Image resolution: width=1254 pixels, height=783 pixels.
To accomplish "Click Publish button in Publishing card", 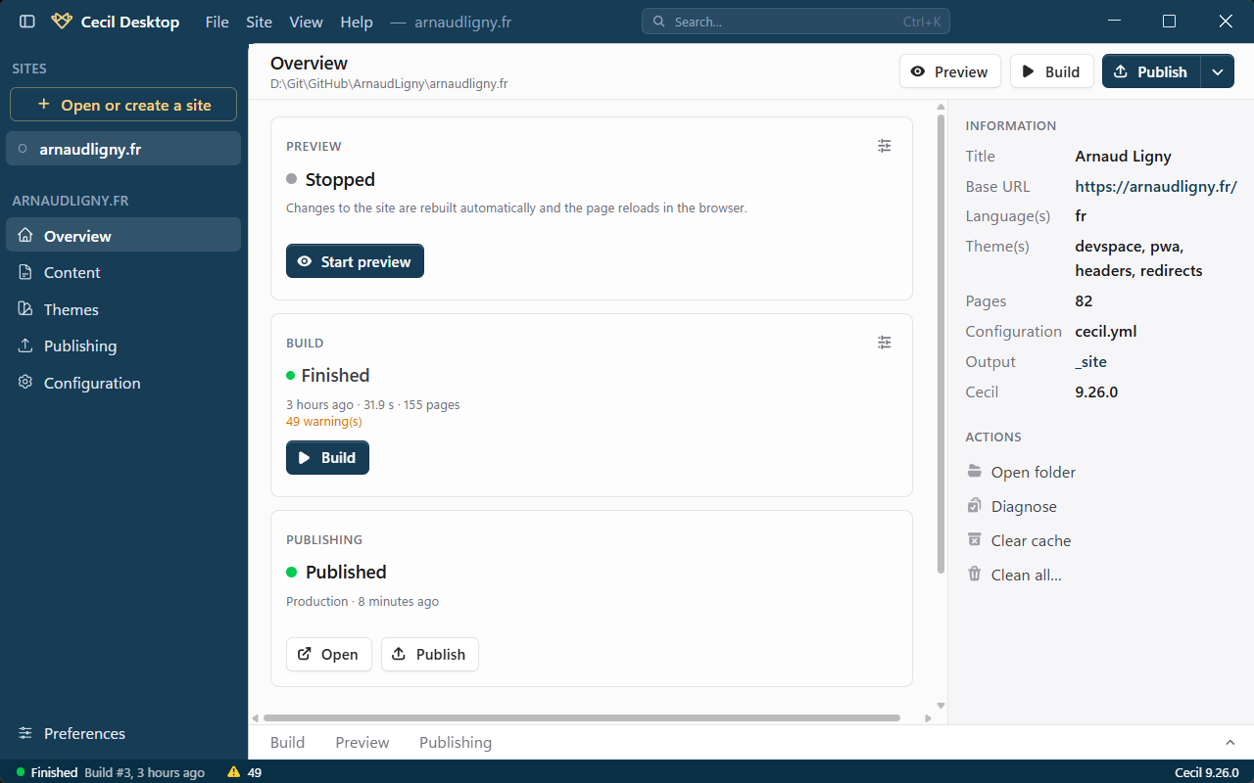I will coord(430,655).
